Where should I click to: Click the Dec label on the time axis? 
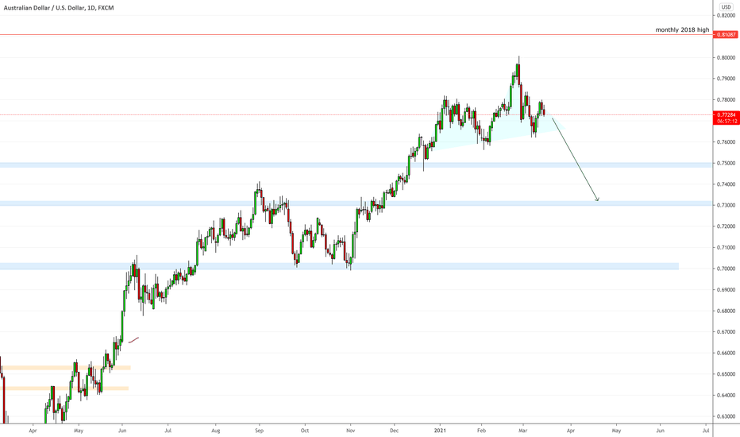click(395, 431)
